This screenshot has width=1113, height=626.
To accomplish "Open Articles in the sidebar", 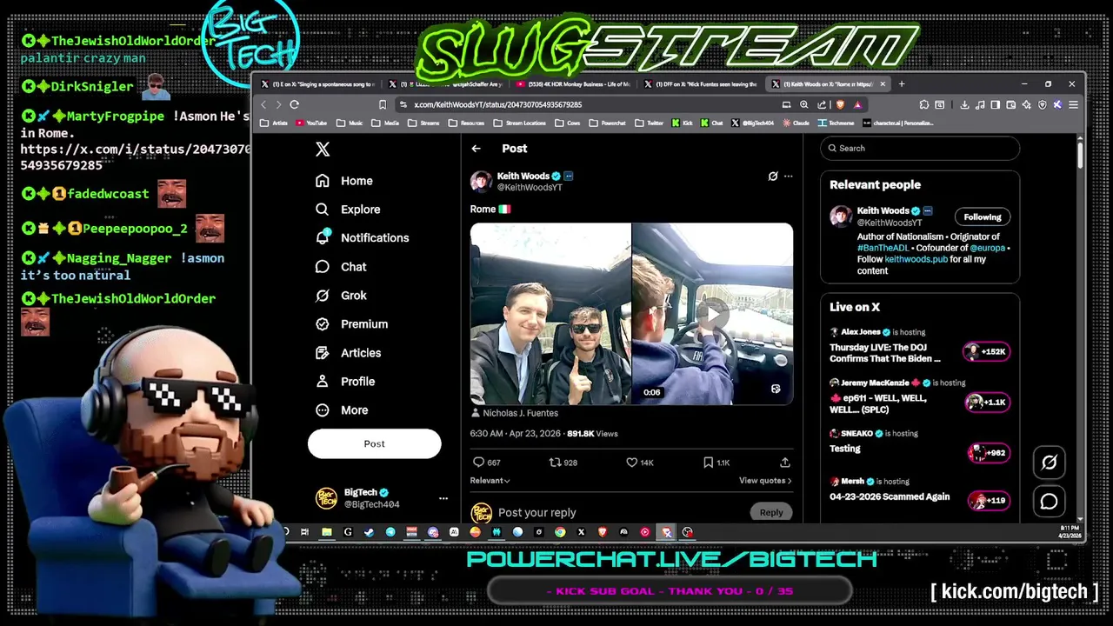I will click(x=348, y=353).
